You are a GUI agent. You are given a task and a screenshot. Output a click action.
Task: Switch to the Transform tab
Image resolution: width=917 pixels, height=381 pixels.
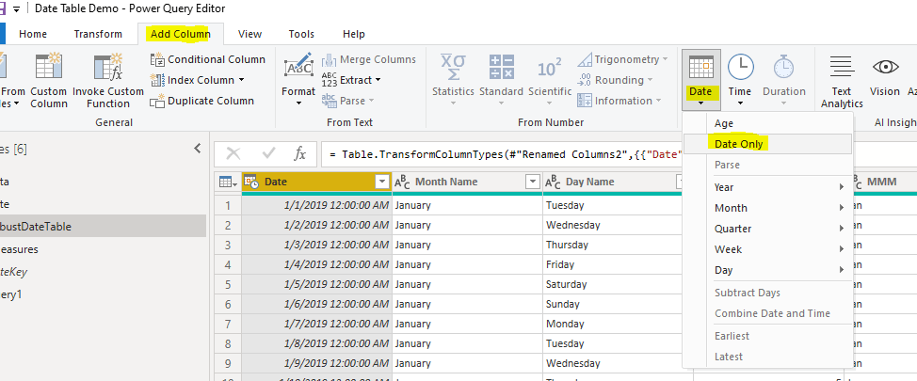click(x=98, y=34)
